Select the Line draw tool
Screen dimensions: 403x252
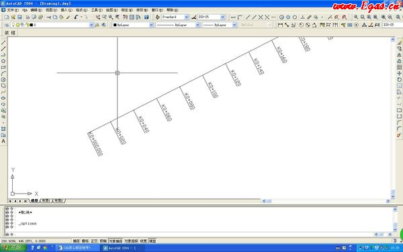click(x=3, y=43)
